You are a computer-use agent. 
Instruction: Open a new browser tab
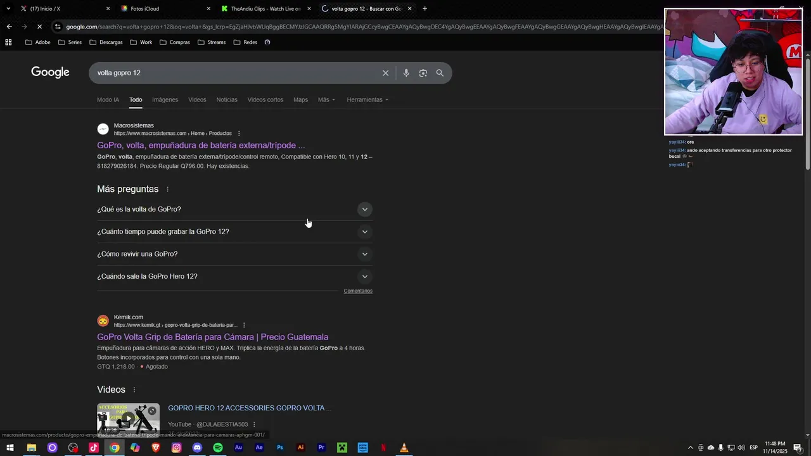click(425, 9)
